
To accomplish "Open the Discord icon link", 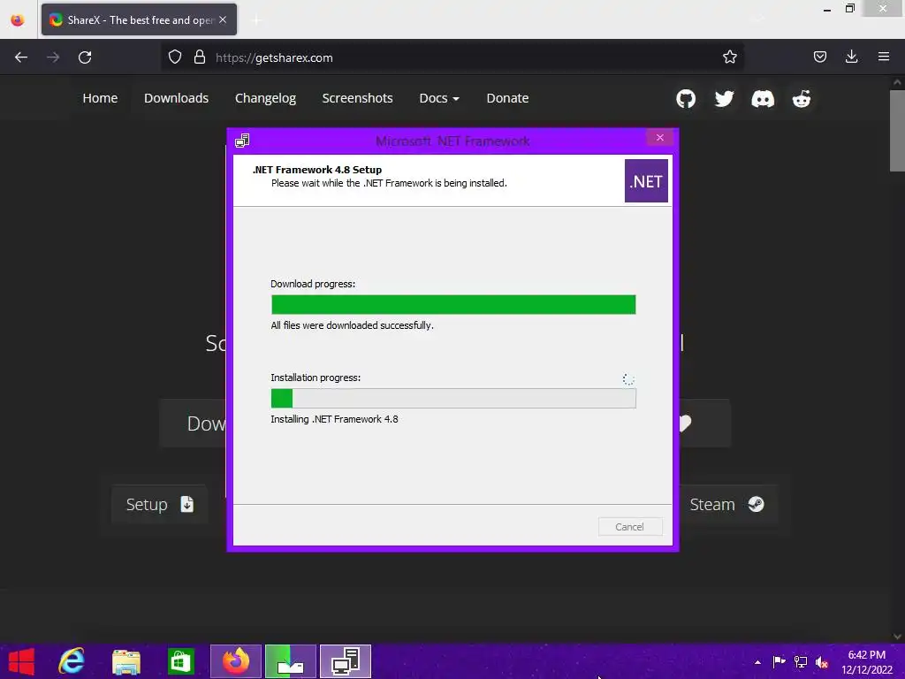I will coord(763,99).
